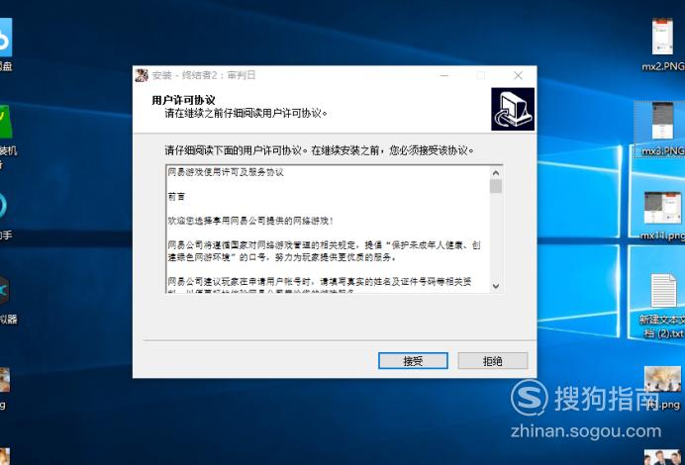Minimize the installer window
The image size is (685, 465).
click(444, 75)
